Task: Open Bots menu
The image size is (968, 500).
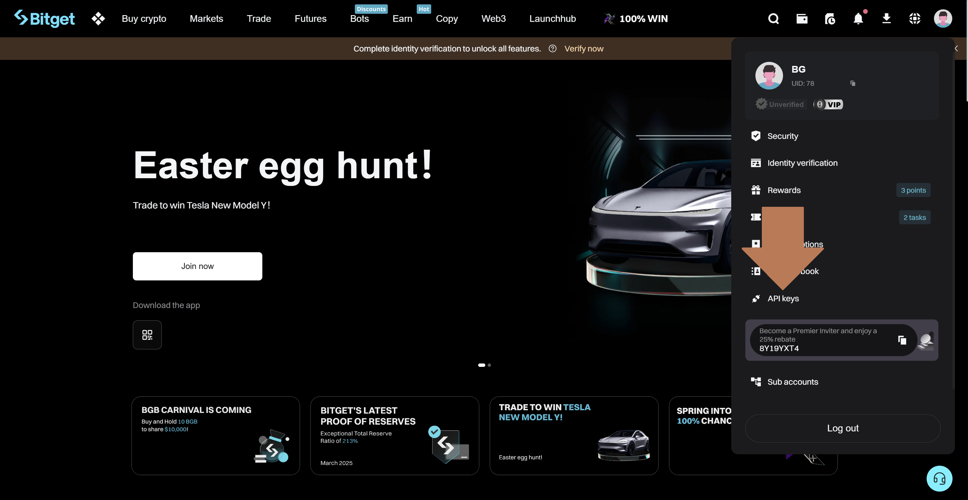Action: 360,18
